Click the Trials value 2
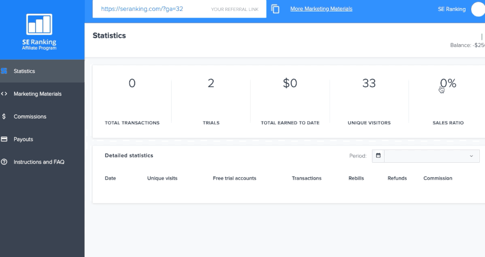Image resolution: width=485 pixels, height=257 pixels. [x=211, y=83]
